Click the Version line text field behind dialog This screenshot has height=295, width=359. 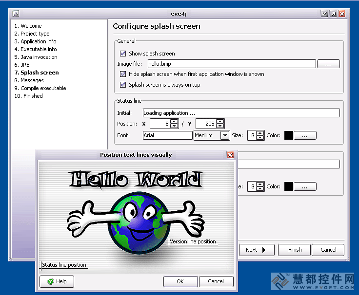pos(288,164)
